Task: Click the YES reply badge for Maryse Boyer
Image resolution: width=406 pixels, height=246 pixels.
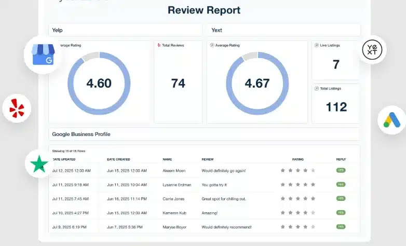Action: (x=341, y=227)
